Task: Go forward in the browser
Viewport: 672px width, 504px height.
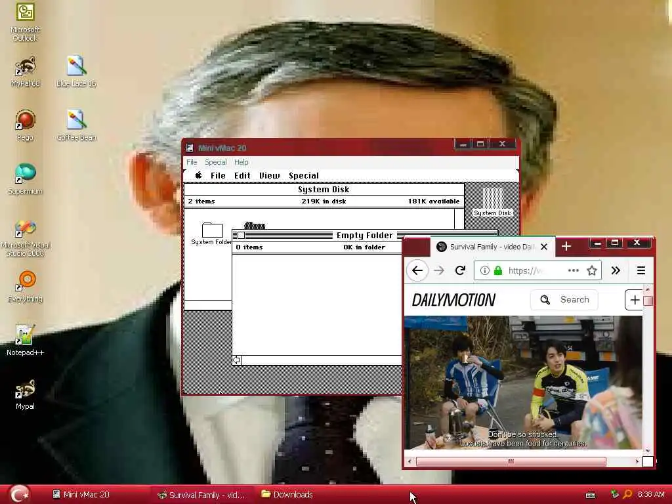Action: pos(439,270)
